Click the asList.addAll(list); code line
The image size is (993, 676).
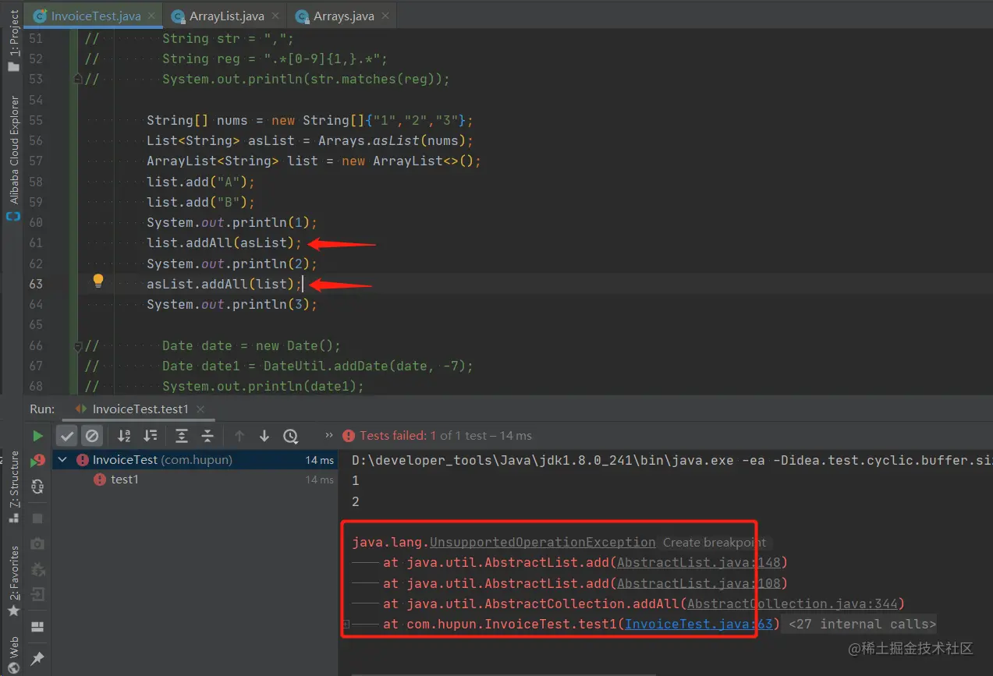[x=224, y=284]
